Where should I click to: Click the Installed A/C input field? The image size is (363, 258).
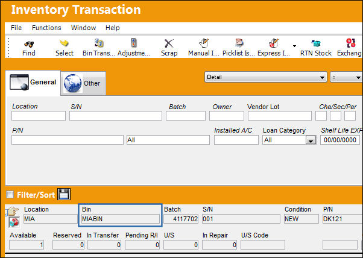[236, 140]
